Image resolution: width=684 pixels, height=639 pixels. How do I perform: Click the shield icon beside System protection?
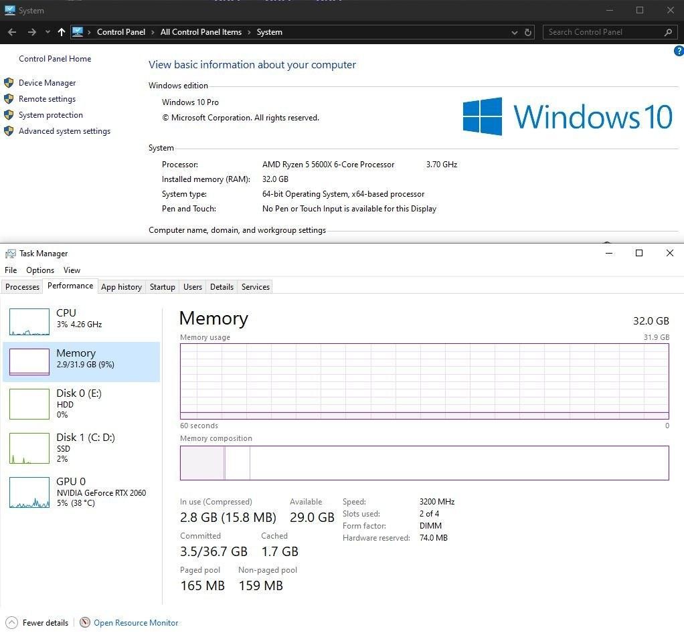click(x=9, y=115)
